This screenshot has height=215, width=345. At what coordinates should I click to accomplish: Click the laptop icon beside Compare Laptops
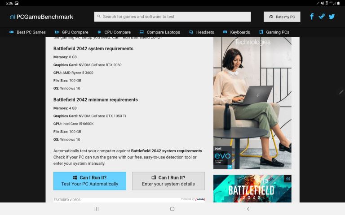tap(142, 32)
